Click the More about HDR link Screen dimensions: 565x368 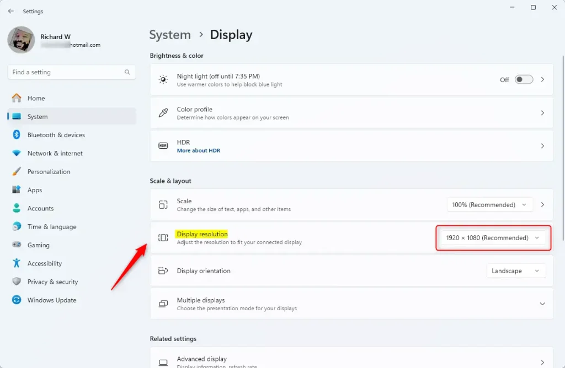198,150
